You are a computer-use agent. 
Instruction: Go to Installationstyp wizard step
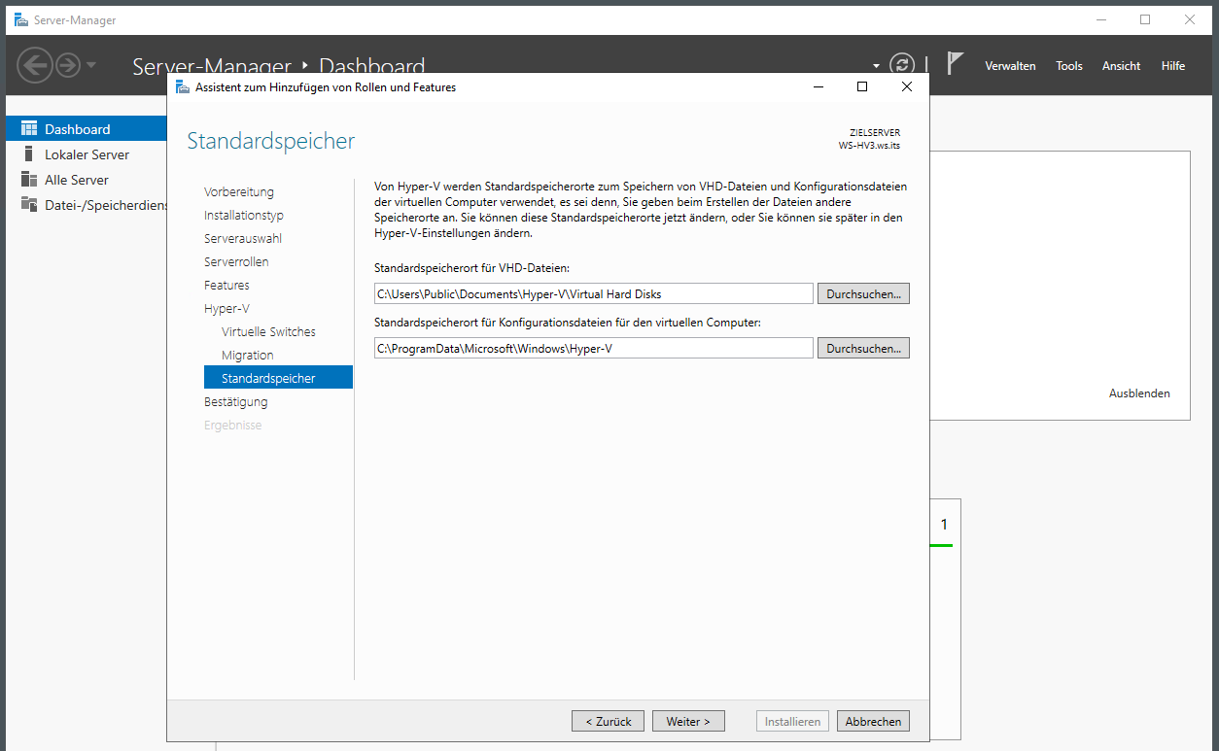[244, 216]
